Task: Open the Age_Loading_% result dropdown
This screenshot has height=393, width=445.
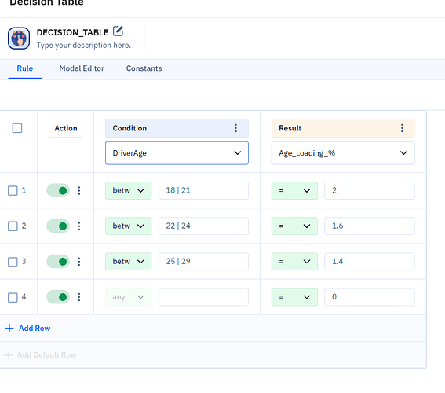Action: (x=343, y=153)
